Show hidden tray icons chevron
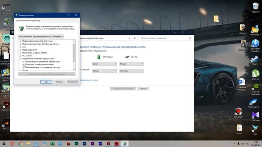This screenshot has height=147, width=262. tap(235, 144)
